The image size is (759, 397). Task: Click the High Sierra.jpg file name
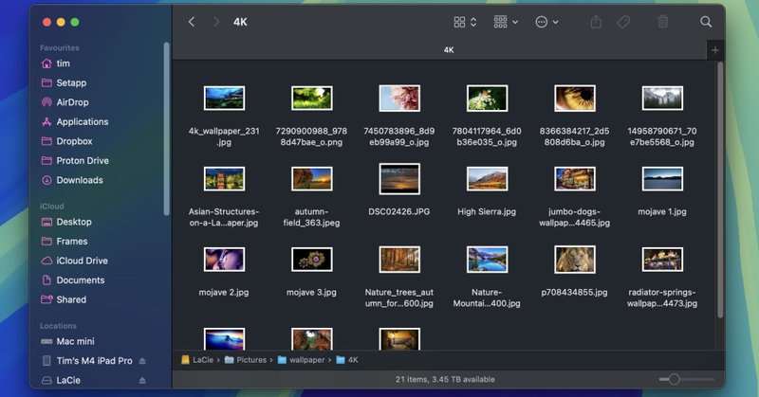(x=487, y=212)
